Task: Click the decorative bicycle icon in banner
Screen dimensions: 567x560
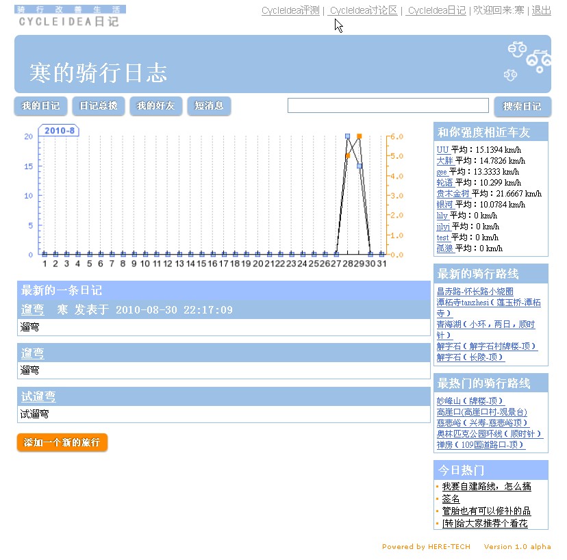Action: coord(529,60)
